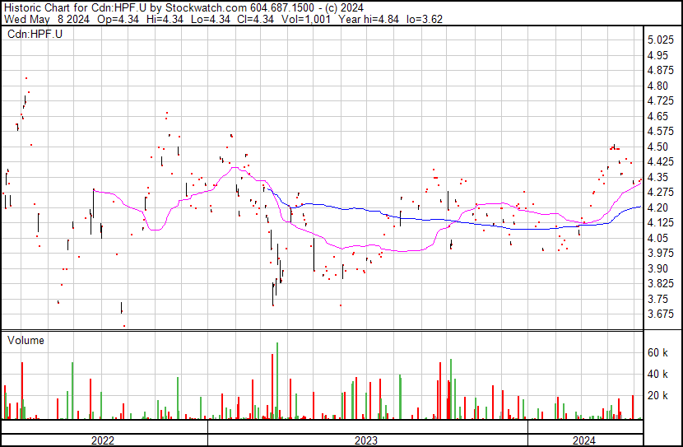Click the 2023 year label on timeline
The image size is (683, 447).
click(366, 440)
